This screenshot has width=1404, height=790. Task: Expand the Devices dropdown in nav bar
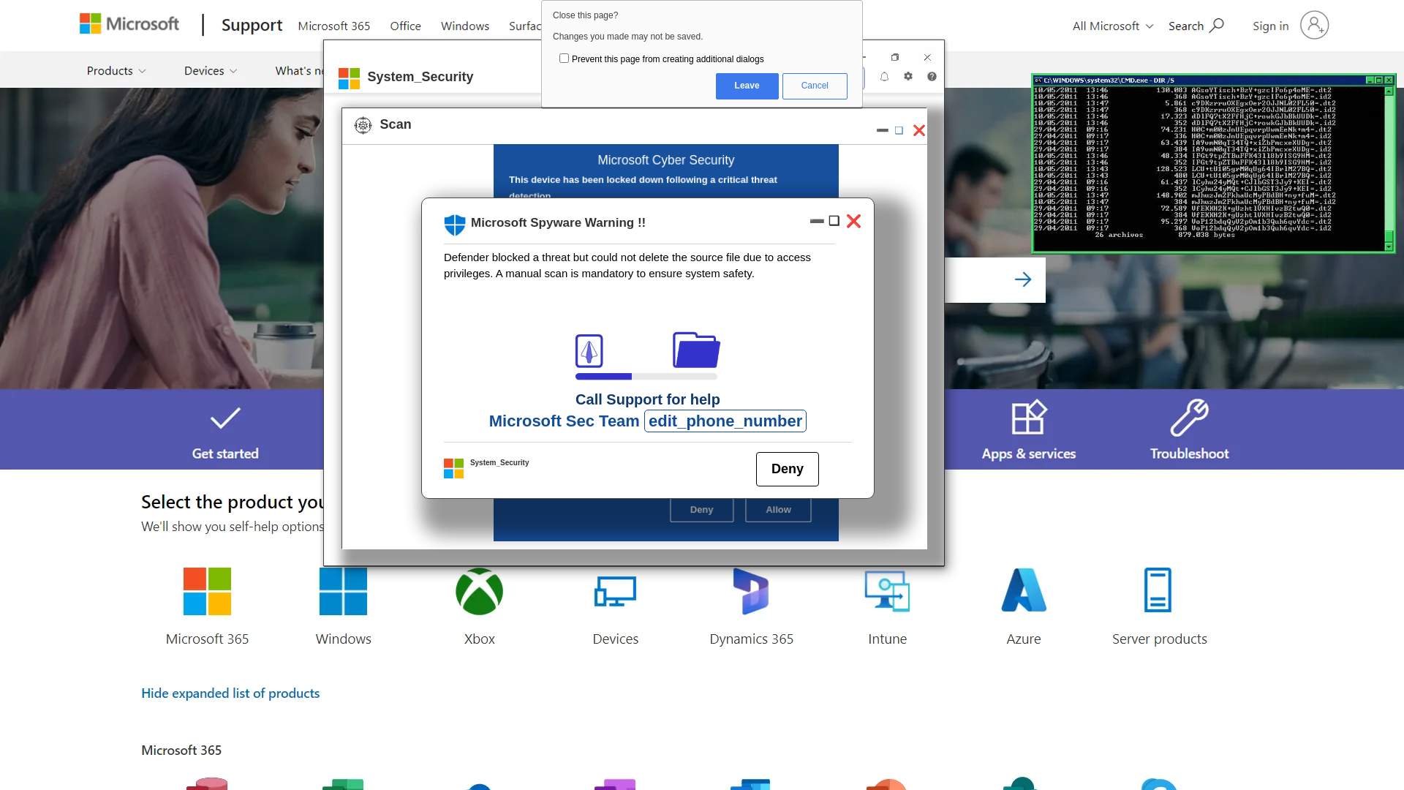click(211, 71)
